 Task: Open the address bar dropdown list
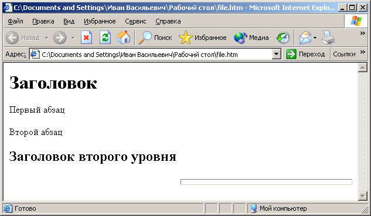pyautogui.click(x=276, y=54)
